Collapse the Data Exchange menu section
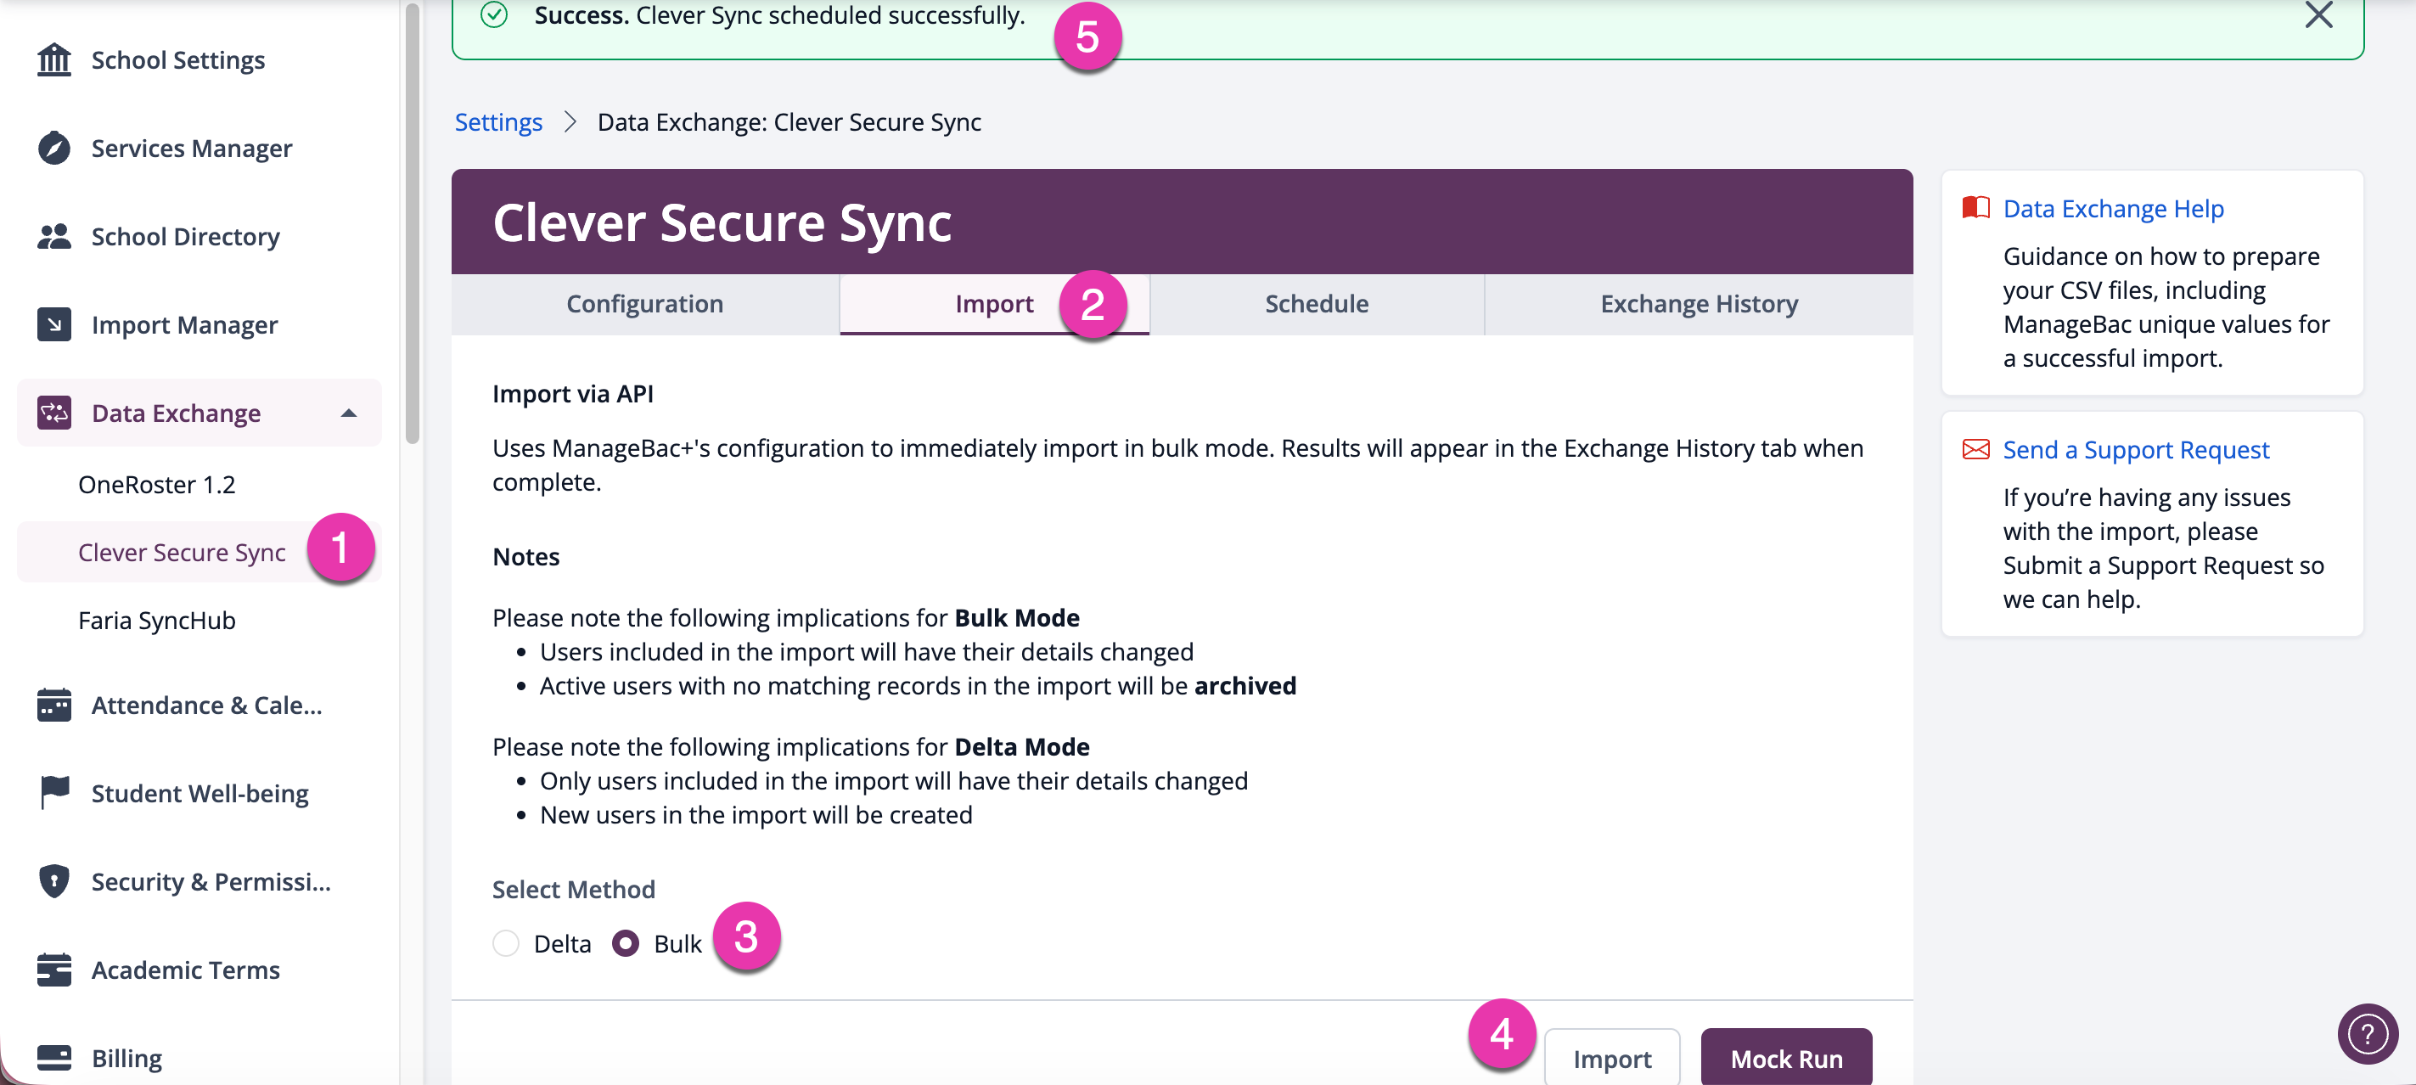This screenshot has width=2416, height=1085. [349, 413]
